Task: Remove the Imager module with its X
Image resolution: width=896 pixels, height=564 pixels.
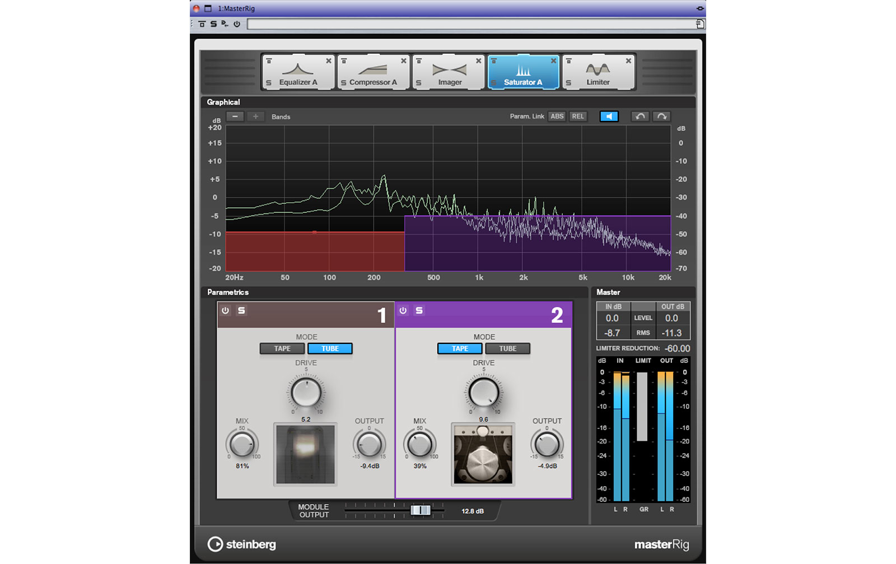Action: point(479,60)
